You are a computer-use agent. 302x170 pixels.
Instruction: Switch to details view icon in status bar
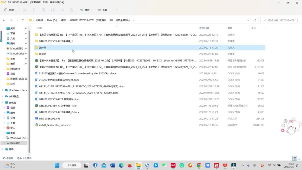click(x=294, y=158)
